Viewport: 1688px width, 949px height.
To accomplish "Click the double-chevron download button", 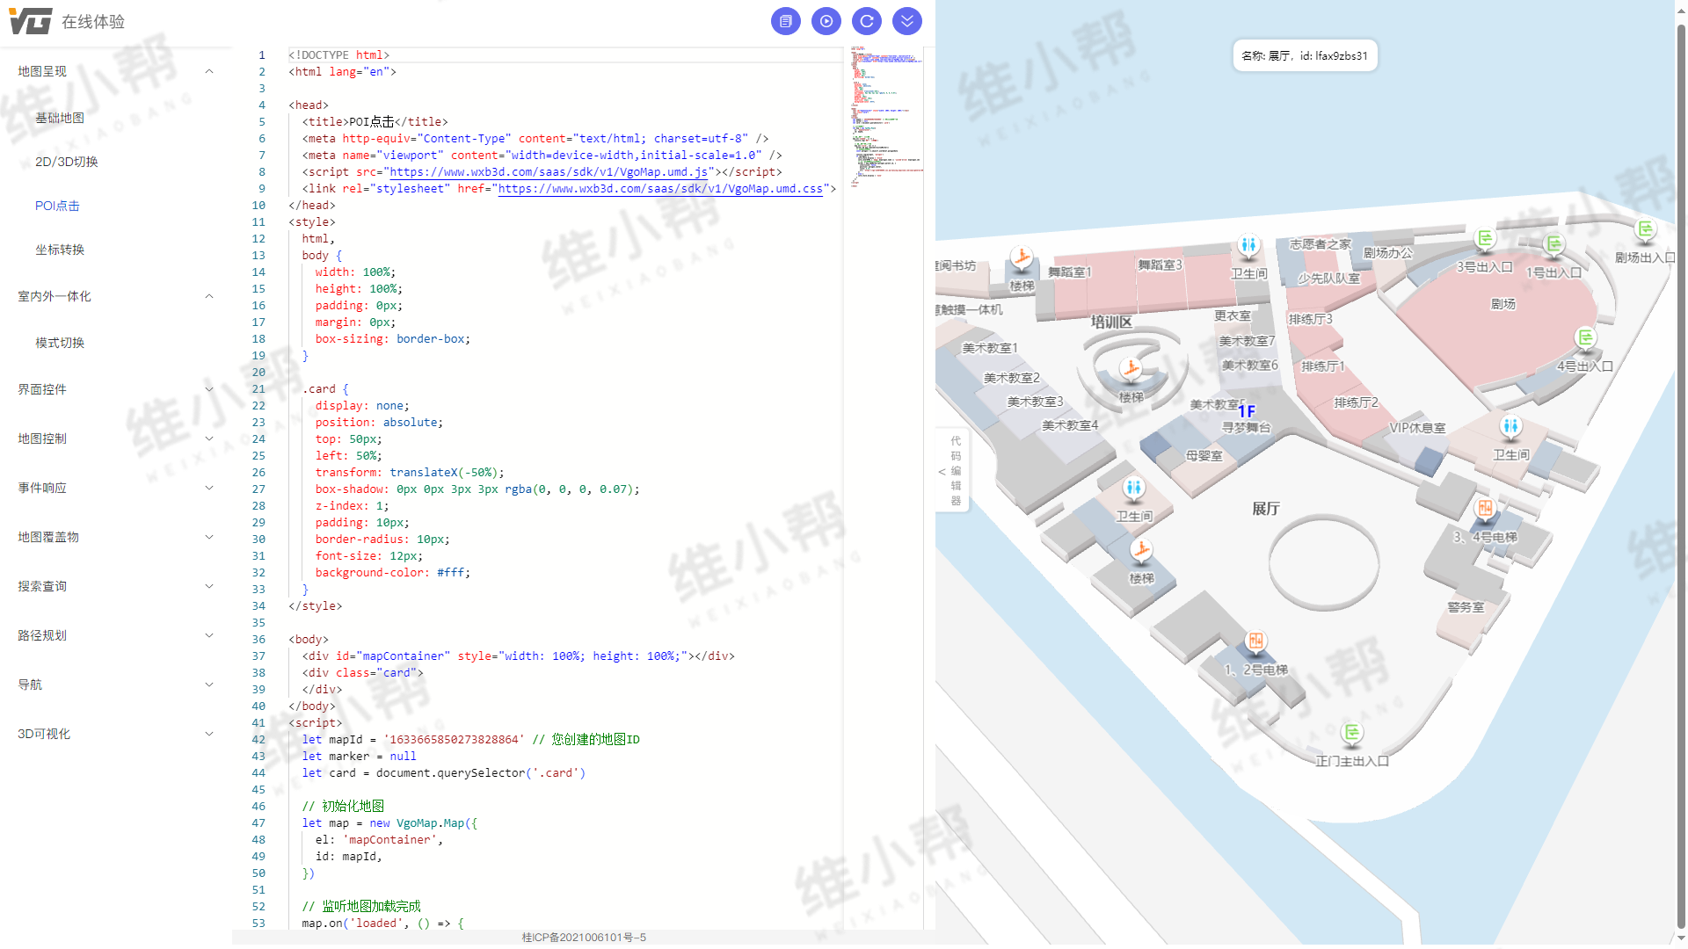I will (x=906, y=21).
